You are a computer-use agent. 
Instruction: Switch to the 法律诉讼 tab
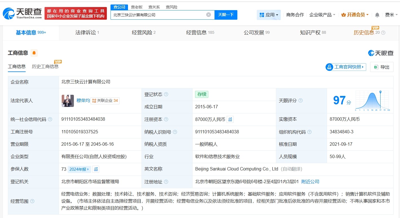[x=85, y=32]
